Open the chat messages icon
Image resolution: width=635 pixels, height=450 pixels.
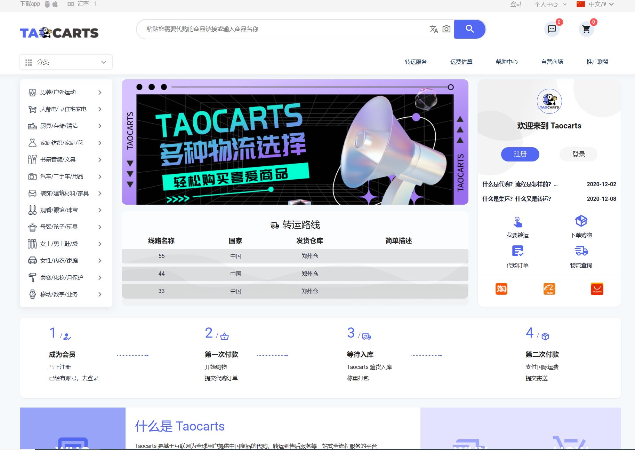552,29
